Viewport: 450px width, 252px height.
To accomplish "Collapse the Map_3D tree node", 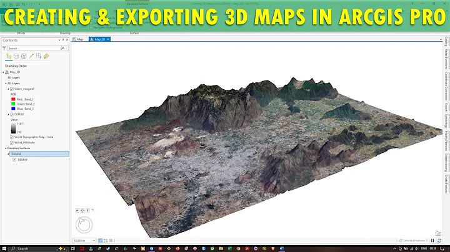I will 4,72.
